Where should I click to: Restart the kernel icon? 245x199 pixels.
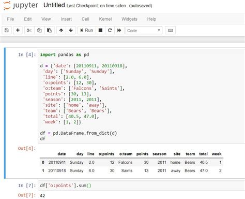tap(110, 31)
